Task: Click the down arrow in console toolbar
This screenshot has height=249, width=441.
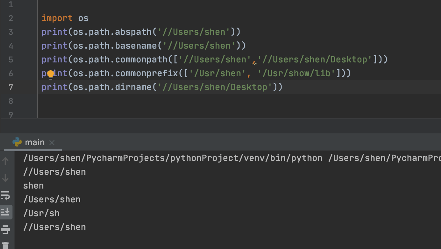Action: [x=6, y=178]
